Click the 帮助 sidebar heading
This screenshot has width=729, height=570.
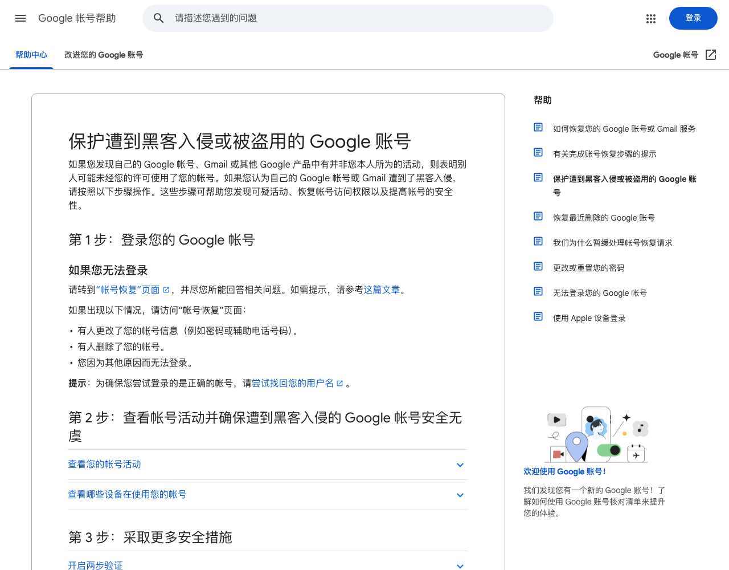pos(543,100)
